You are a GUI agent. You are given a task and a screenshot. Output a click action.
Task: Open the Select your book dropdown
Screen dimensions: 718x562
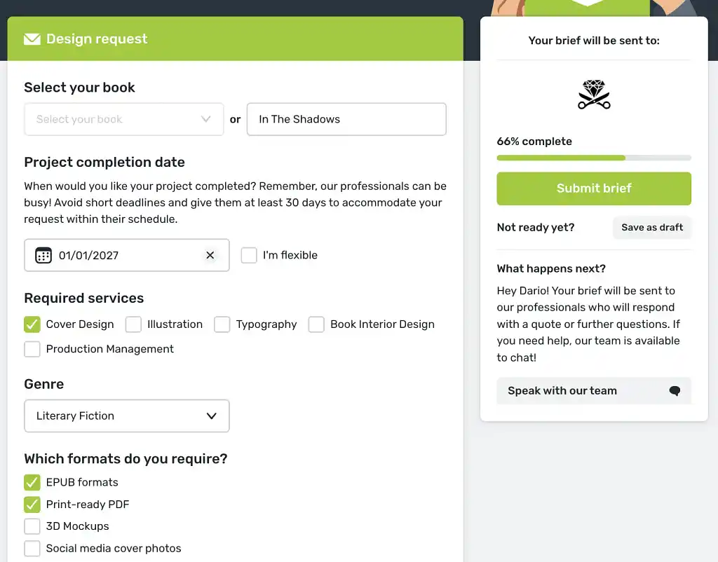[x=123, y=119]
